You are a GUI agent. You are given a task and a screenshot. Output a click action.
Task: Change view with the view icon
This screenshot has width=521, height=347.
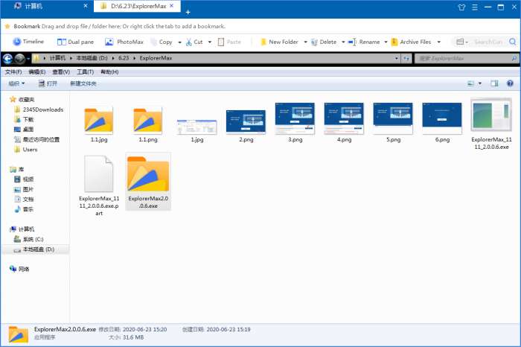(x=471, y=83)
